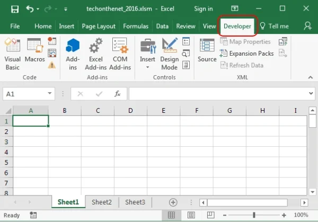Open the View tab
This screenshot has width=318, height=223.
coord(209,26)
